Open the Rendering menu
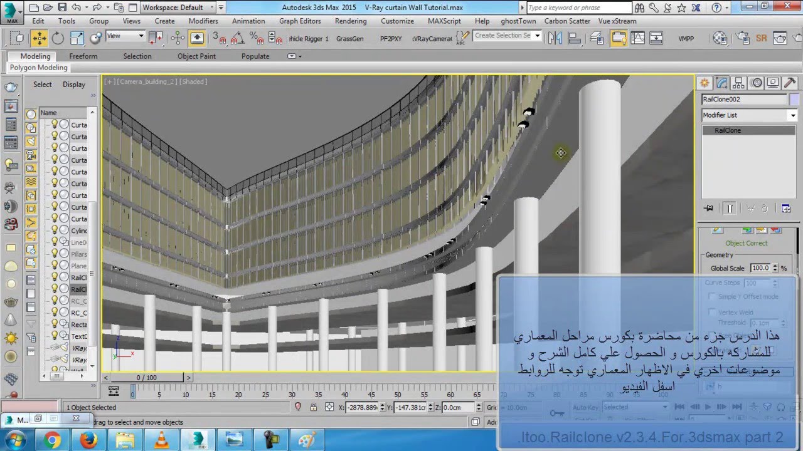 (x=351, y=21)
